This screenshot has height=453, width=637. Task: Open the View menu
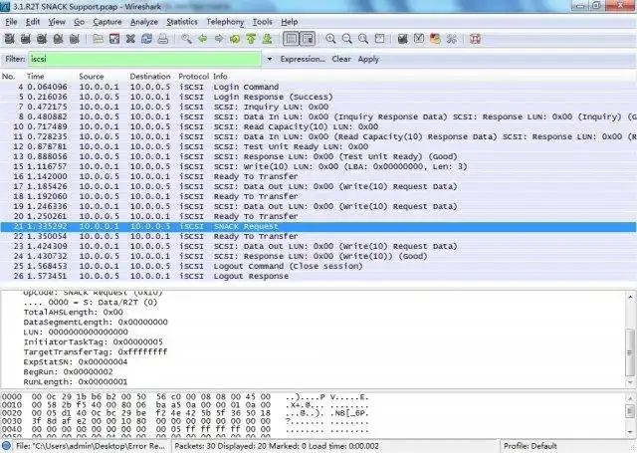57,22
